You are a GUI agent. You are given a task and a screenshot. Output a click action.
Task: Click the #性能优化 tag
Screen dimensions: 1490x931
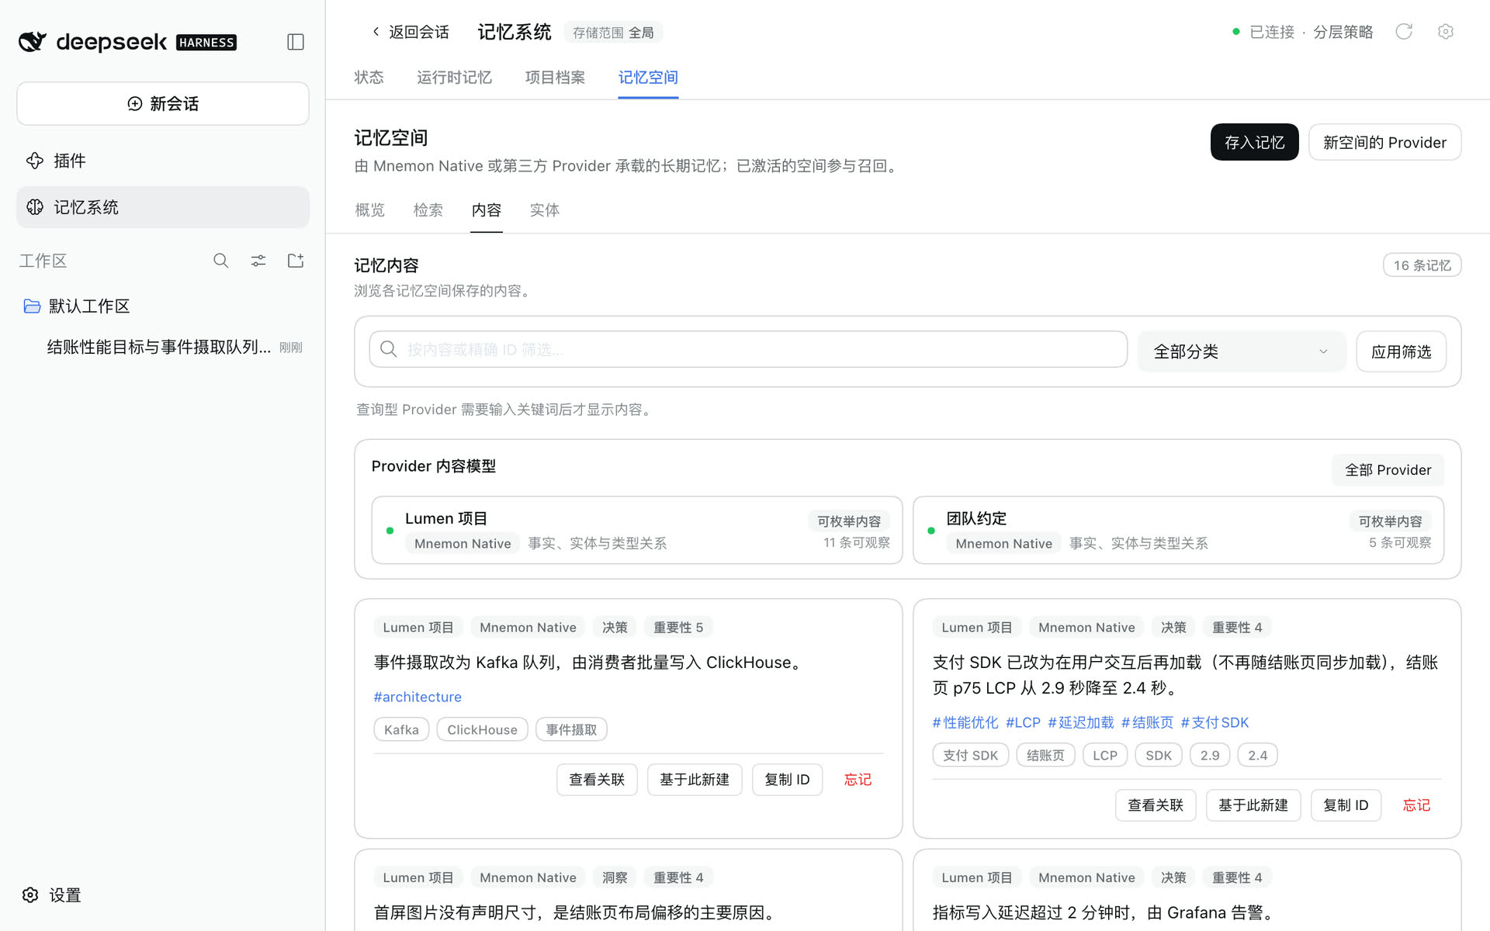965,722
